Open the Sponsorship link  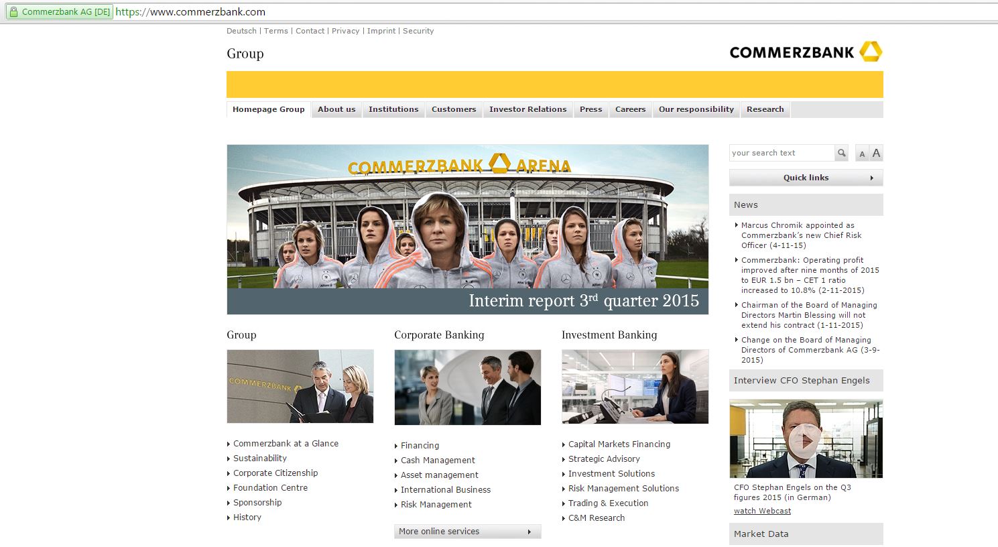click(x=257, y=503)
